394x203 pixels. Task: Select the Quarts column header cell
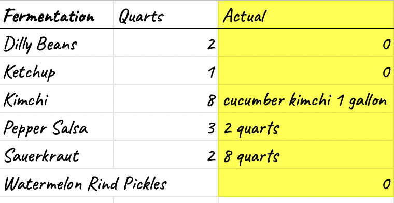pos(166,15)
